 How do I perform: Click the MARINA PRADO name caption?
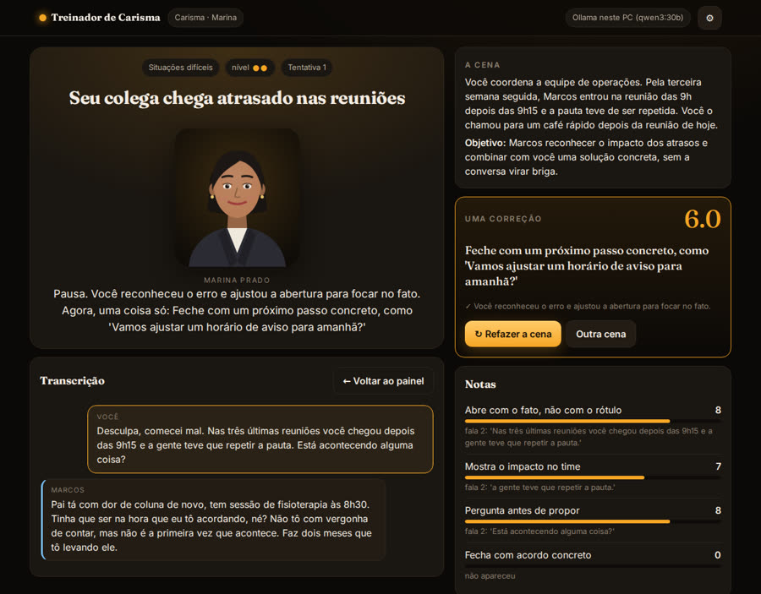pyautogui.click(x=237, y=281)
